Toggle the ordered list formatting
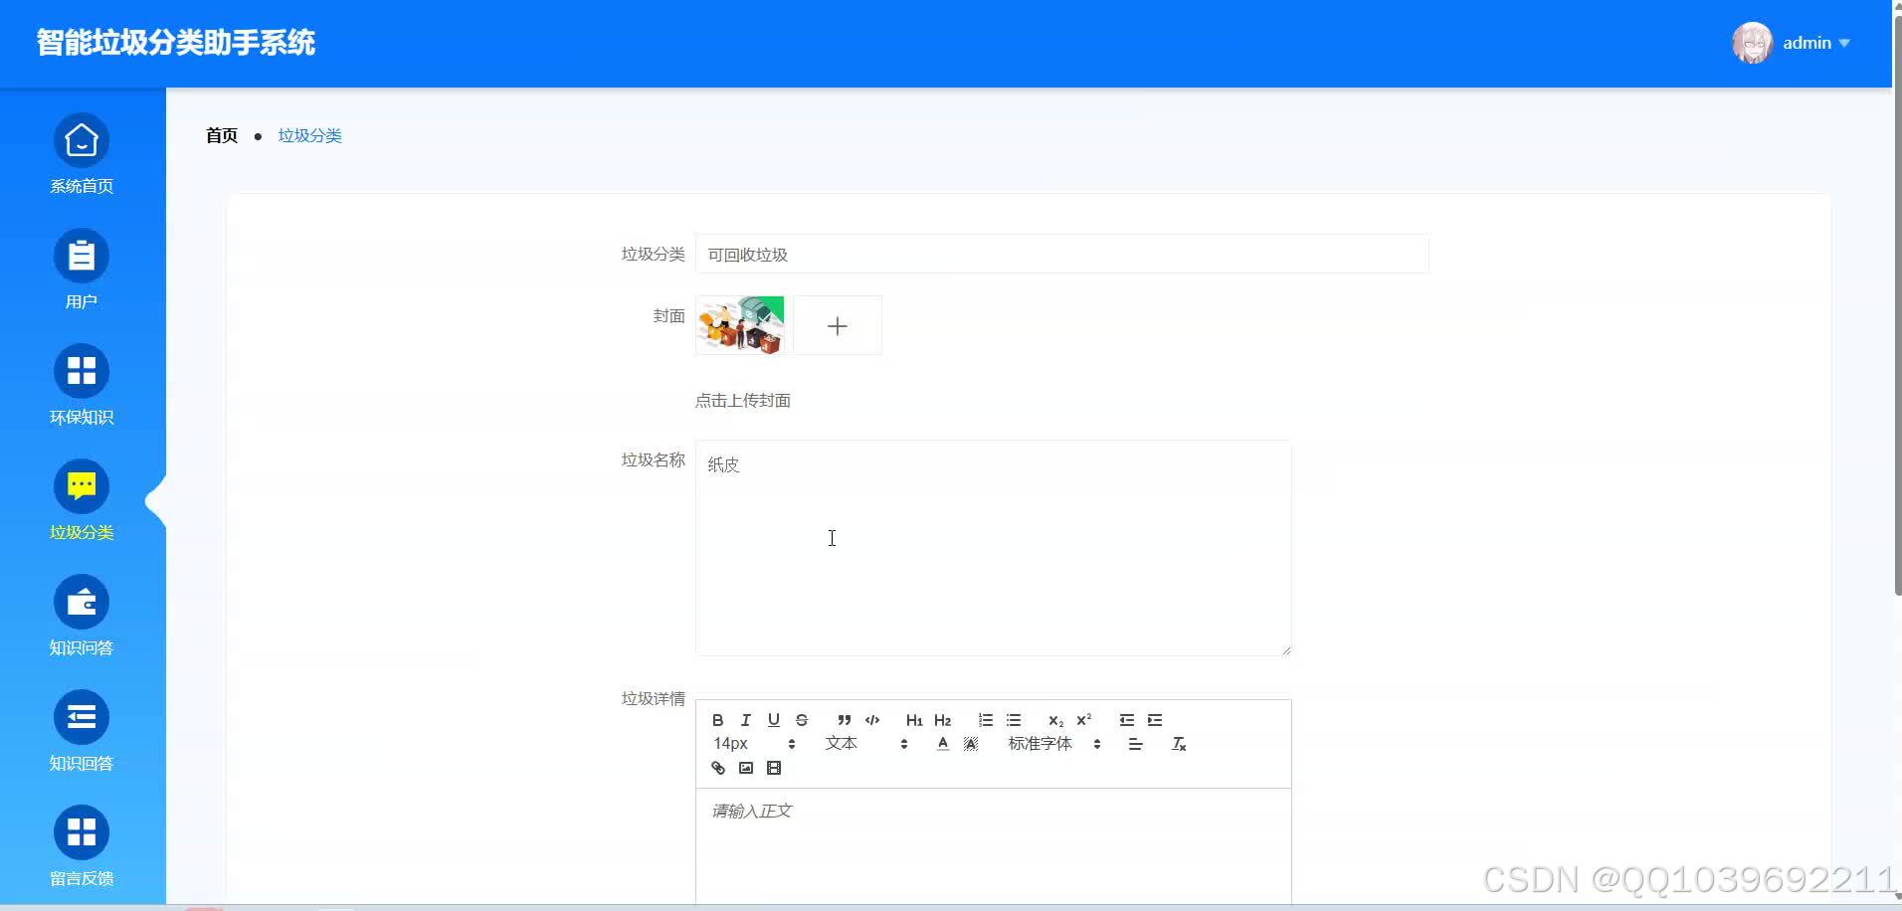The height and width of the screenshot is (911, 1902). click(985, 720)
